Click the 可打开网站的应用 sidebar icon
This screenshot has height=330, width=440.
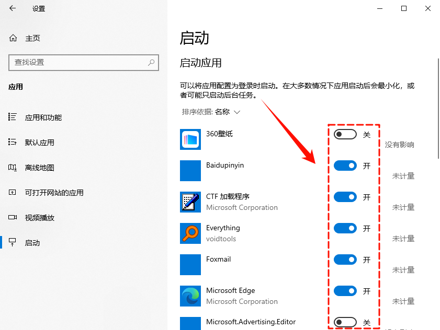click(x=13, y=193)
